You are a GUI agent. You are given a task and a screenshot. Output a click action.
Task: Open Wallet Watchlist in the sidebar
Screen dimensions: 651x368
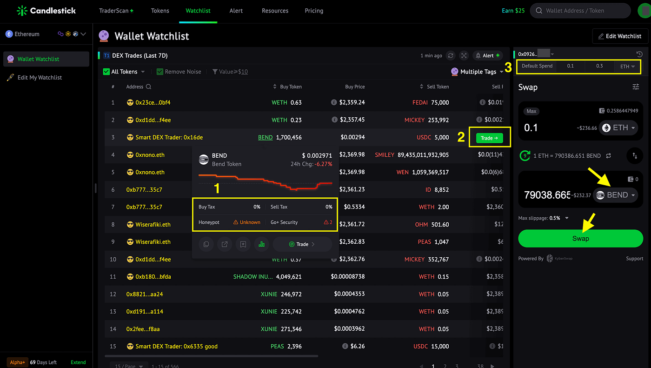(46, 59)
